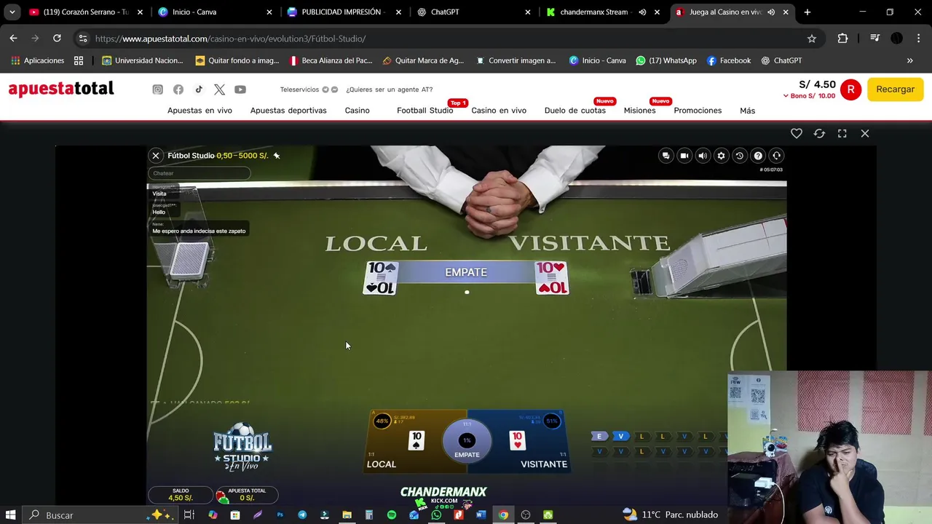Click the apuestatotal logo

[61, 89]
